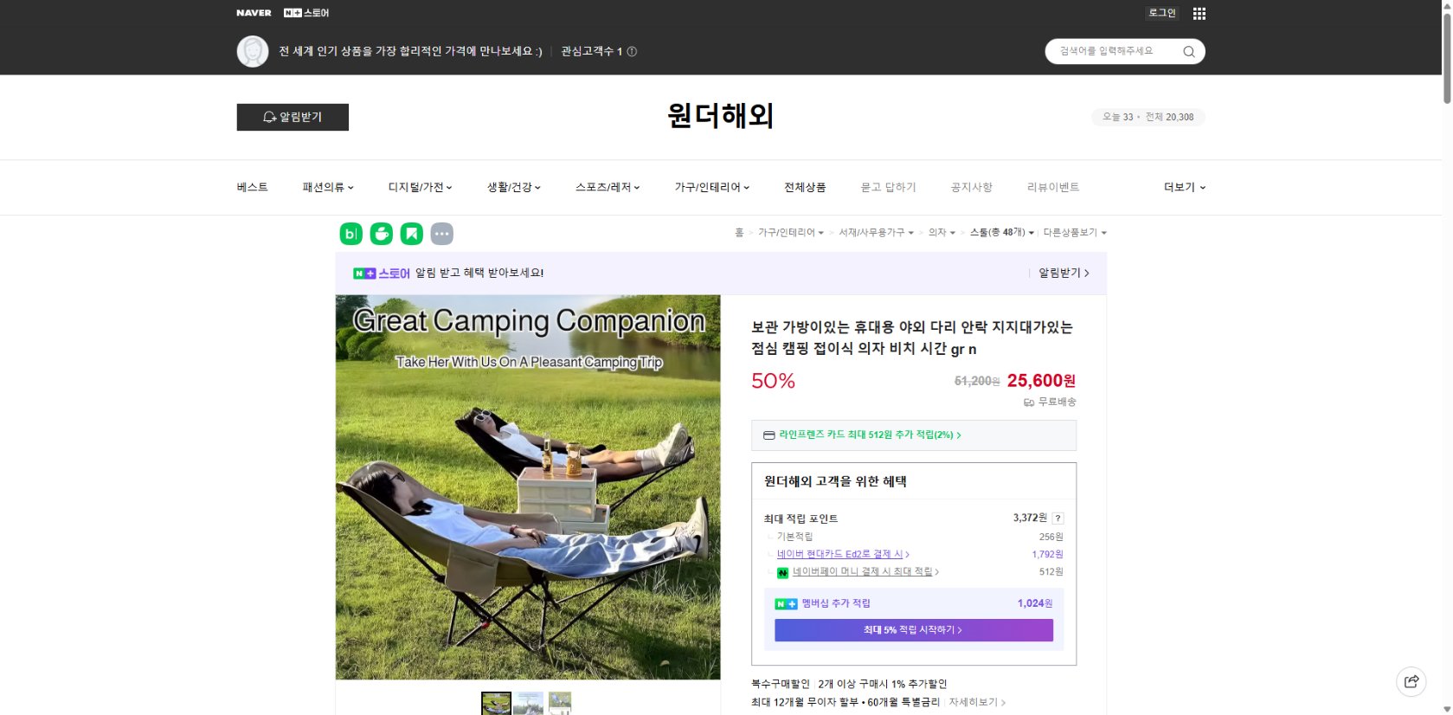The image size is (1453, 715).
Task: Open the 베스트 menu
Action: pos(252,187)
